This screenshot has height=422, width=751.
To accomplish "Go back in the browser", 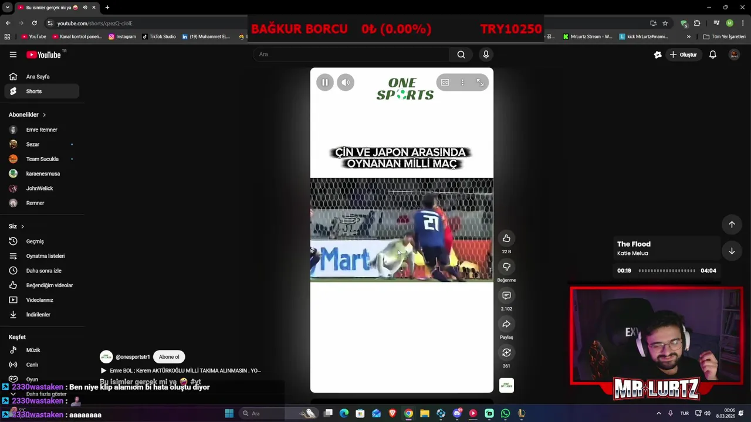I will click(x=8, y=23).
